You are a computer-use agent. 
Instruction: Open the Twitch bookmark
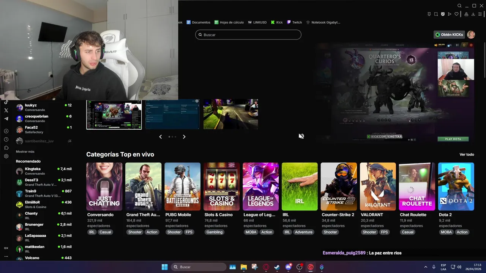(x=294, y=22)
